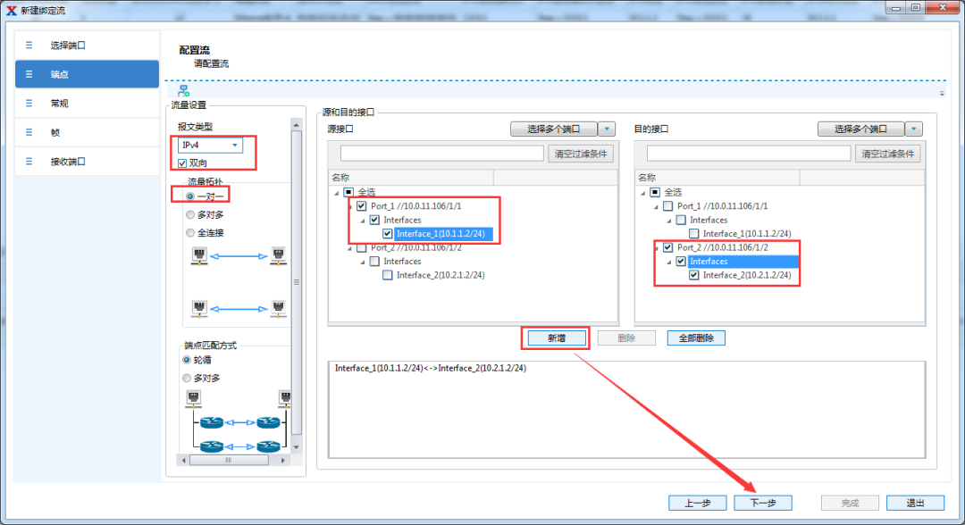Open dropdown arrow next to source 选择多个端口
This screenshot has height=525, width=965.
pos(607,129)
